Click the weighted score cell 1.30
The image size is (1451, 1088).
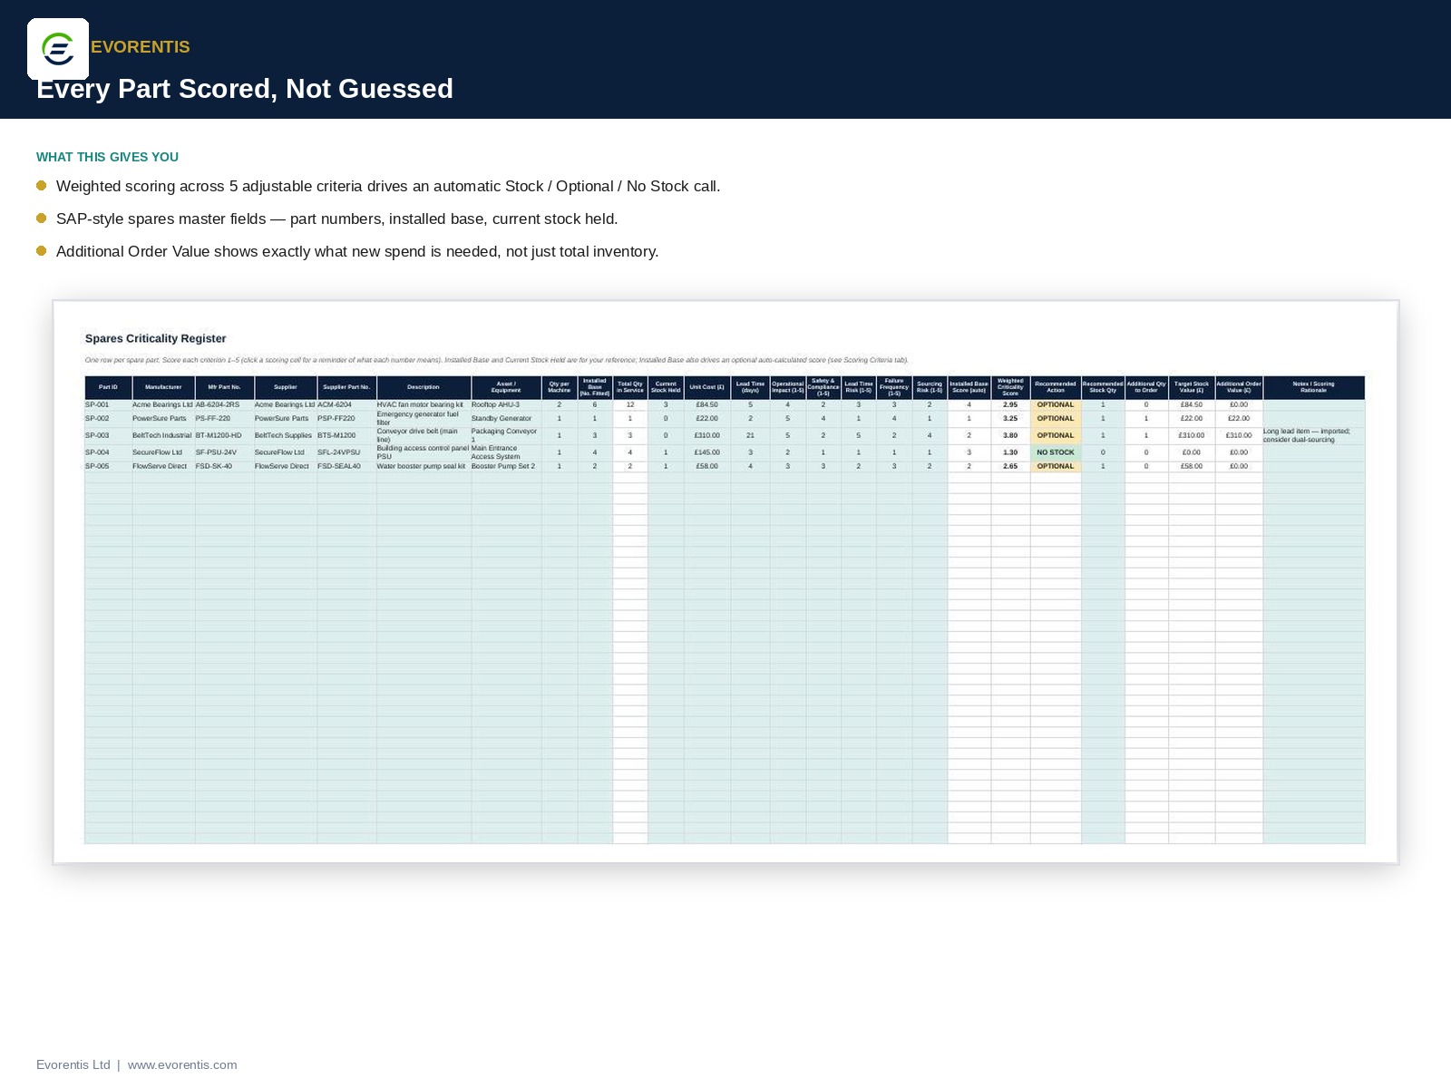(1010, 452)
